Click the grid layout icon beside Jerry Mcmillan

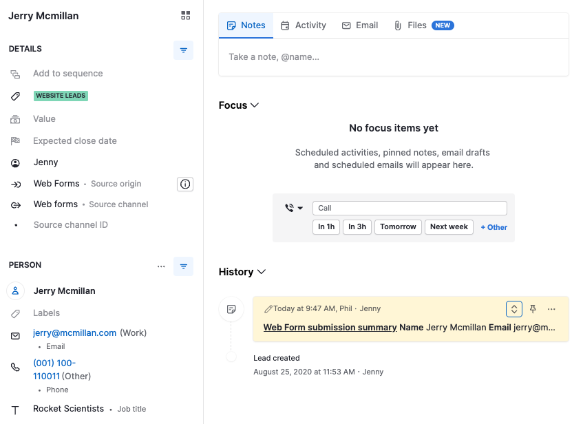[x=185, y=15]
